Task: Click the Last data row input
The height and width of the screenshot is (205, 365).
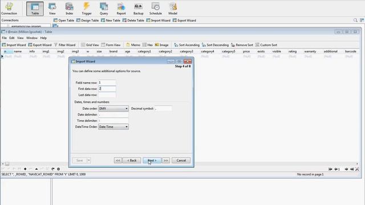Action: [107, 95]
